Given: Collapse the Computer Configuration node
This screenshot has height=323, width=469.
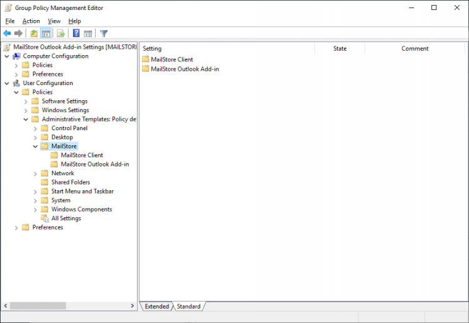Looking at the screenshot, I should (7, 56).
